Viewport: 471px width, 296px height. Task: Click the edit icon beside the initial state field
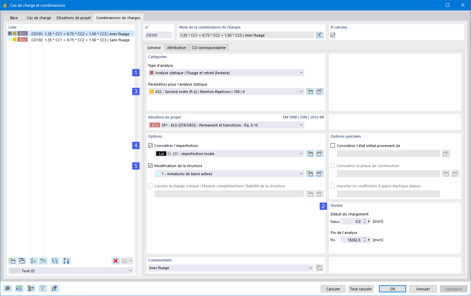click(x=446, y=154)
